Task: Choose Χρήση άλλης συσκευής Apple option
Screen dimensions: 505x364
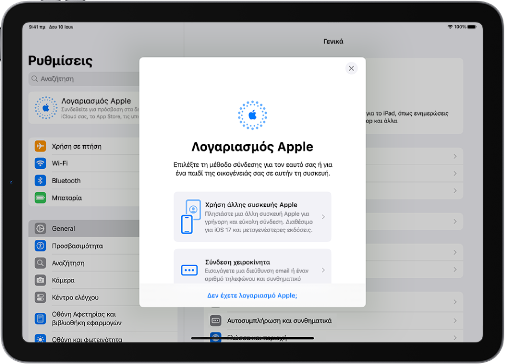Action: coord(252,217)
